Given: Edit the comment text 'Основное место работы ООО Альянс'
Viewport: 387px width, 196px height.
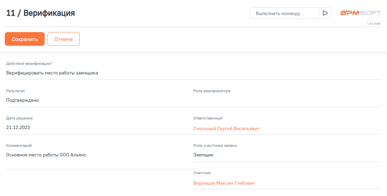Looking at the screenshot, I should tap(46, 155).
